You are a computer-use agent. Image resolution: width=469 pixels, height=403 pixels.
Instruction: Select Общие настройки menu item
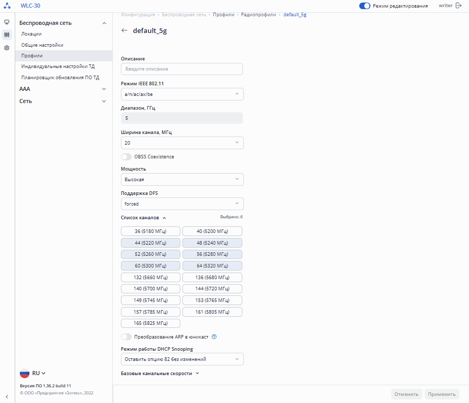pos(42,45)
